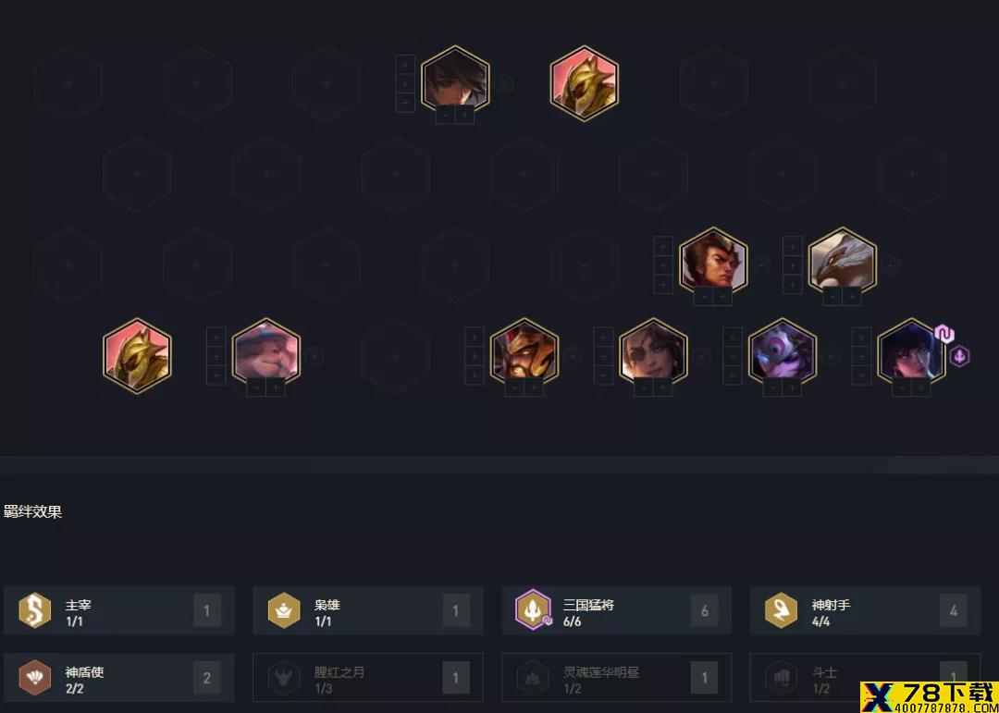Add item in Sett's top item slot
Image resolution: width=999 pixels, height=713 pixels.
pos(663,246)
